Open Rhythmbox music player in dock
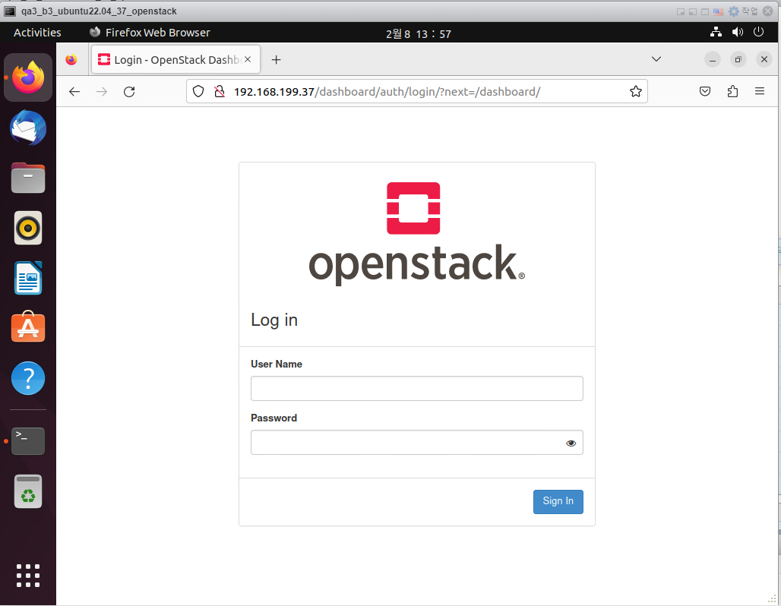This screenshot has width=781, height=606. (28, 228)
